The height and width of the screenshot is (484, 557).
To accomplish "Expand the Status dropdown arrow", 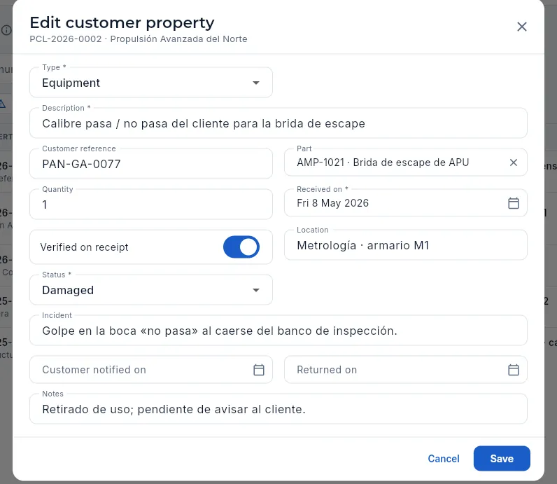I will (x=256, y=290).
